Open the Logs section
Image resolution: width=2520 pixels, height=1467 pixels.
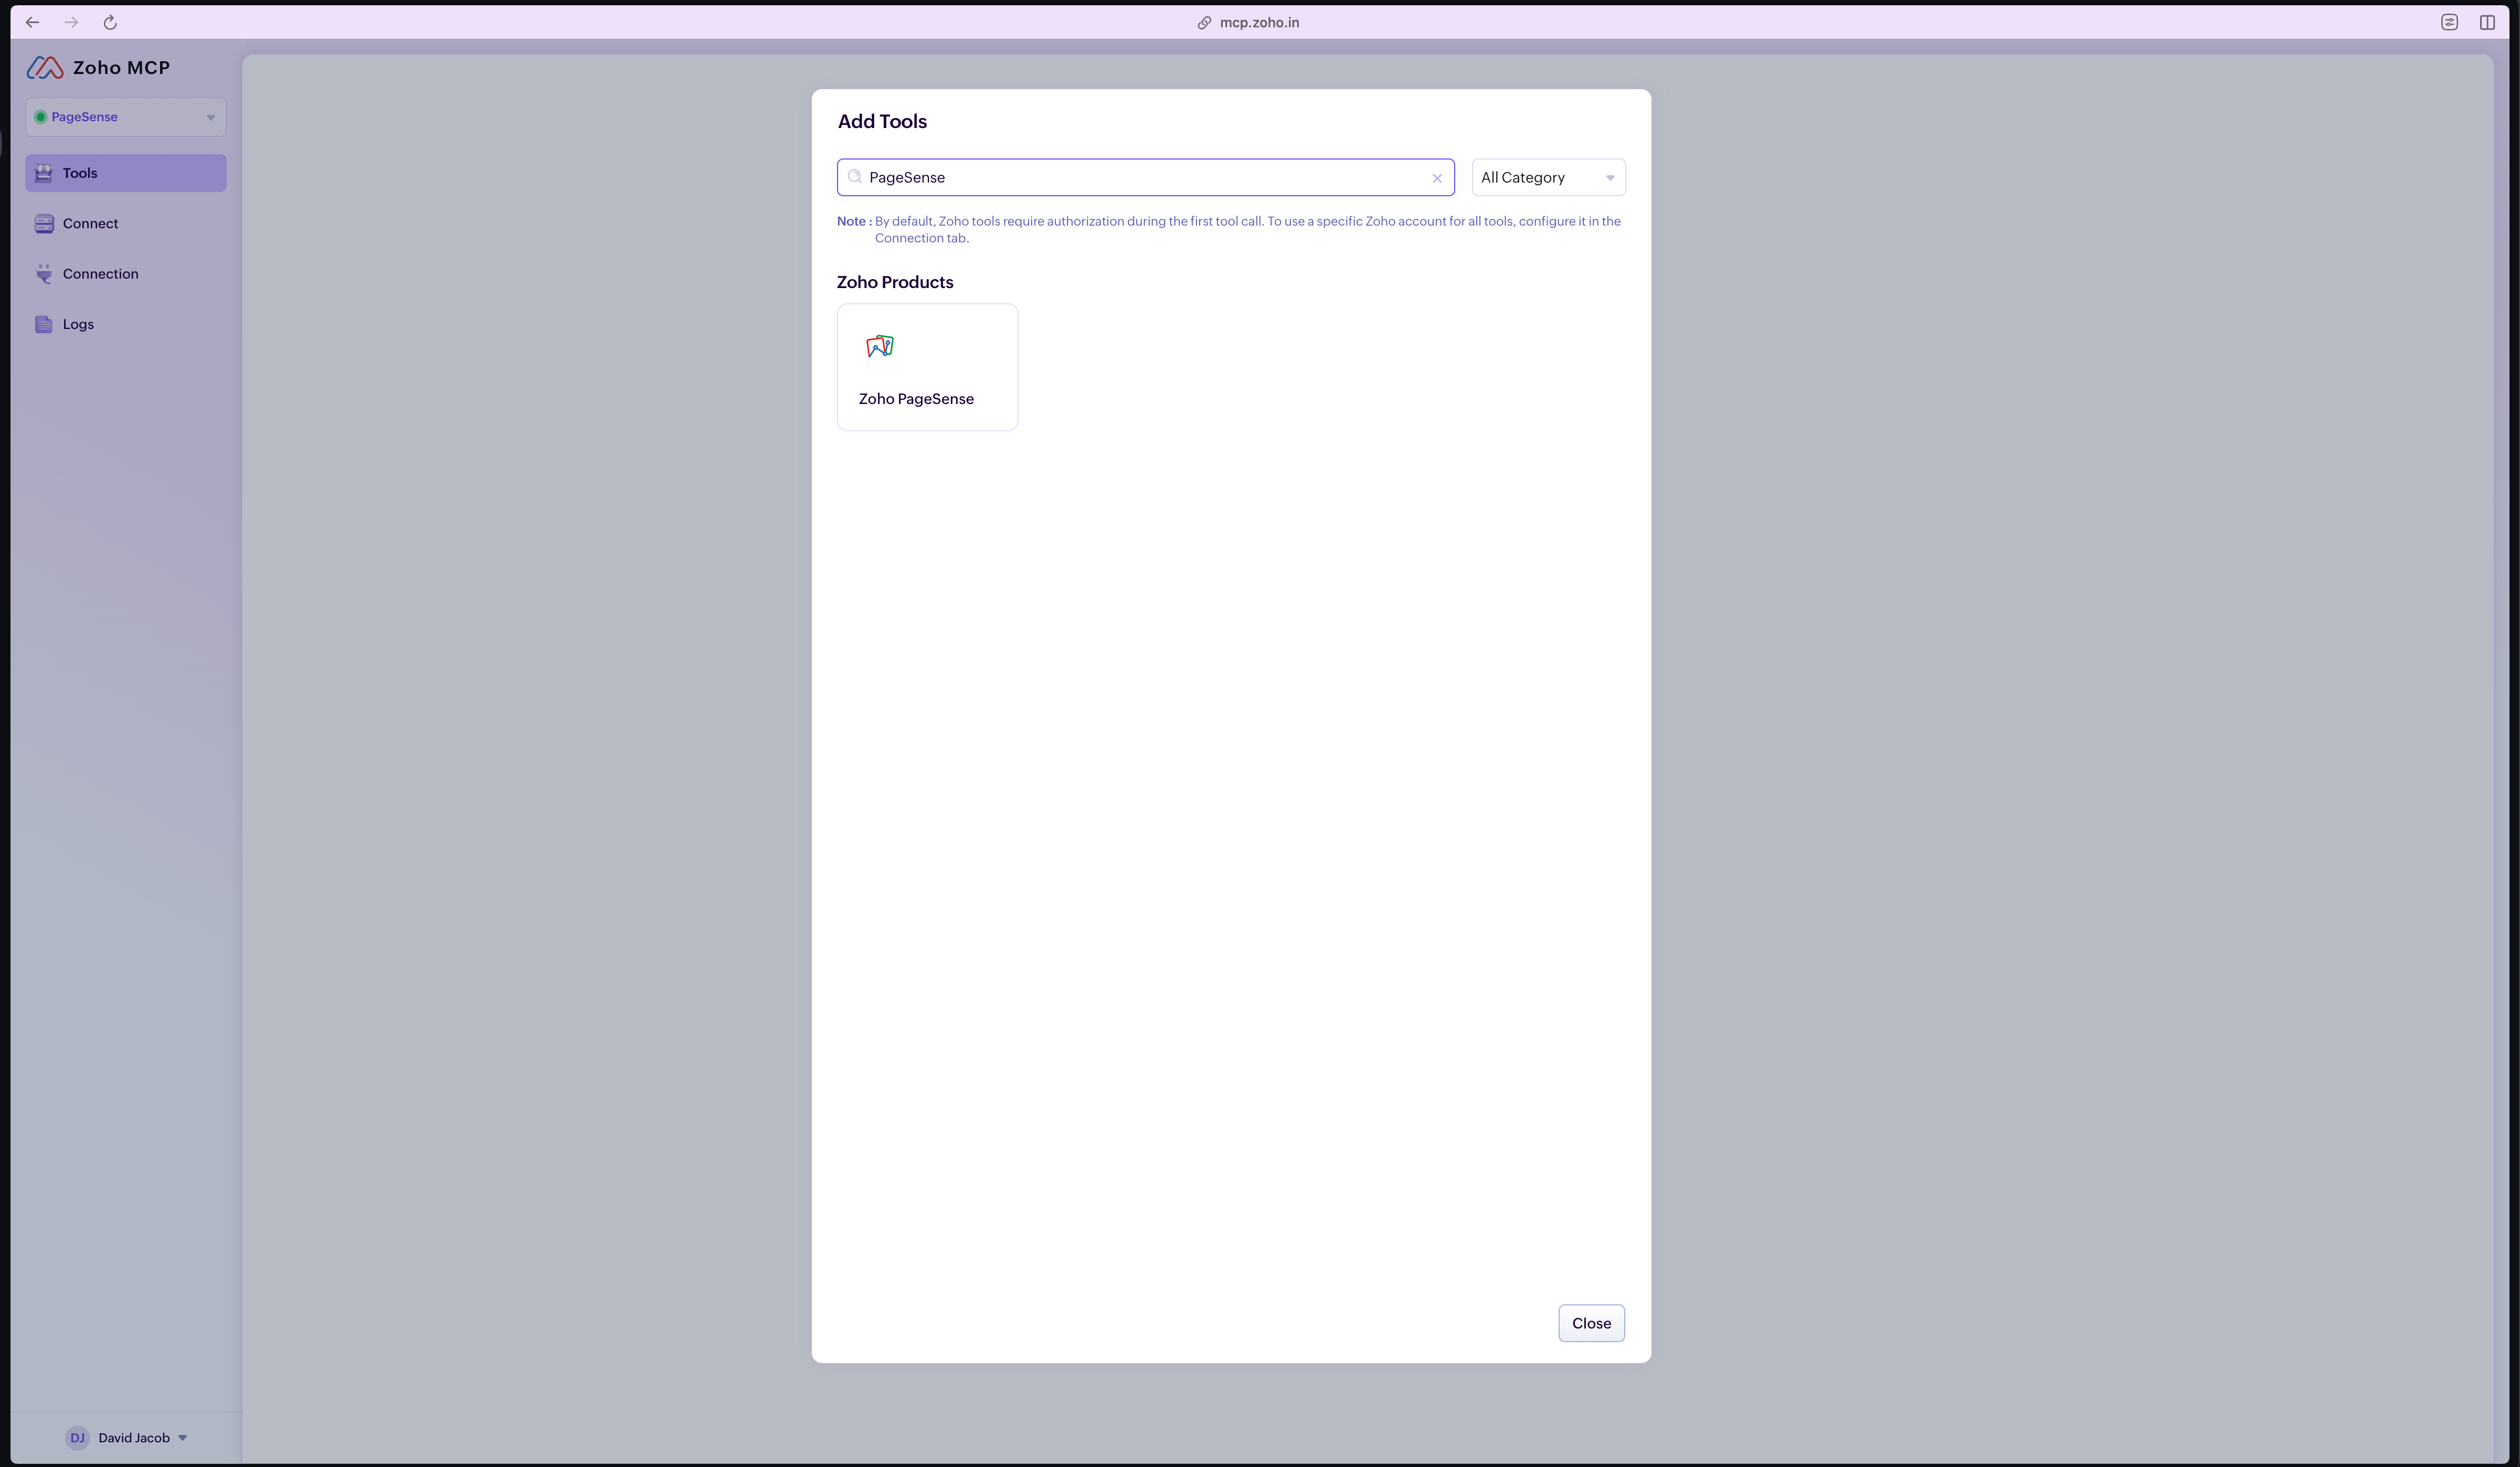(126, 324)
